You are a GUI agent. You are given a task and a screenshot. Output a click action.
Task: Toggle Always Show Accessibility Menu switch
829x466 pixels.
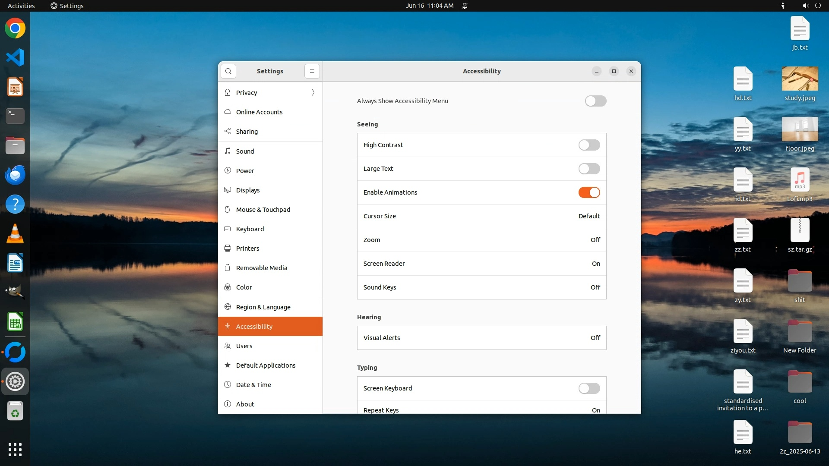click(595, 101)
